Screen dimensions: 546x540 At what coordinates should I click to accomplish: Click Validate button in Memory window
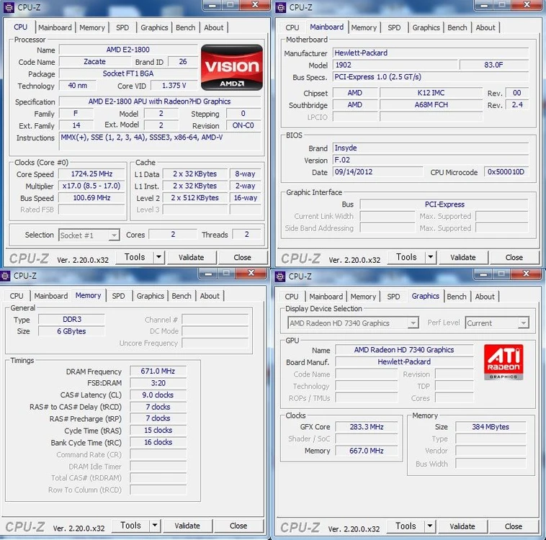pos(187,526)
